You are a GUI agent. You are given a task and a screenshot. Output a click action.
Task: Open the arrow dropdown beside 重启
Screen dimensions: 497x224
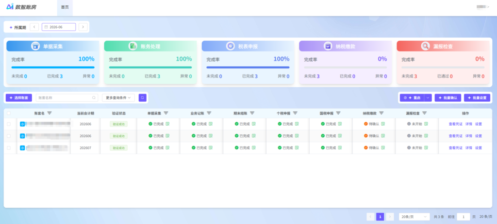[428, 97]
